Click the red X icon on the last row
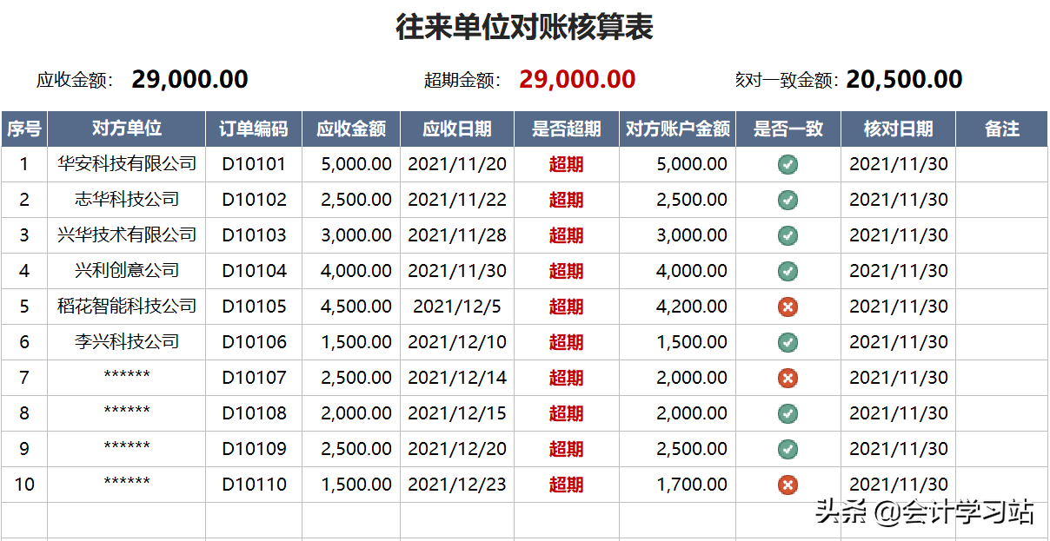The height and width of the screenshot is (541, 1050). pos(787,484)
